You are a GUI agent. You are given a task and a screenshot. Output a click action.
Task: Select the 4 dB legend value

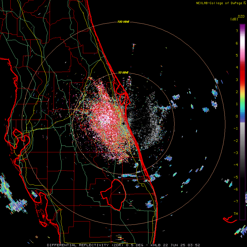237,68
